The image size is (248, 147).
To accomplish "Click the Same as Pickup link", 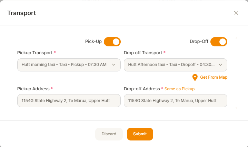I will click(x=179, y=89).
